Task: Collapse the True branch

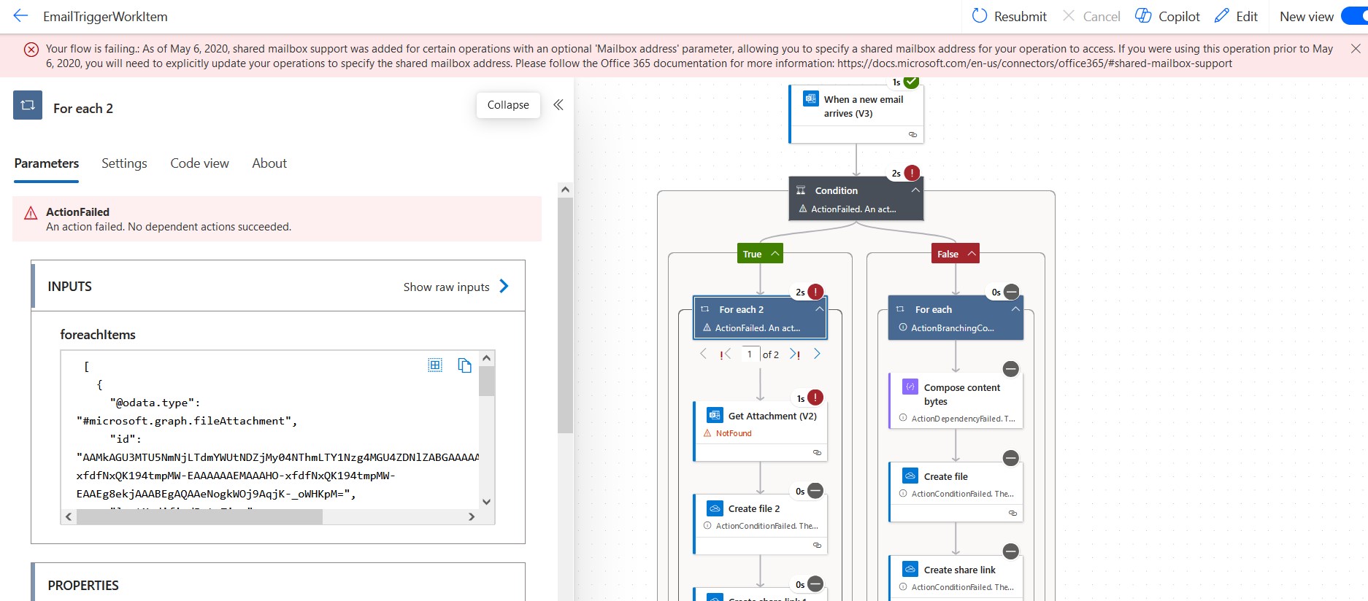Action: point(775,253)
